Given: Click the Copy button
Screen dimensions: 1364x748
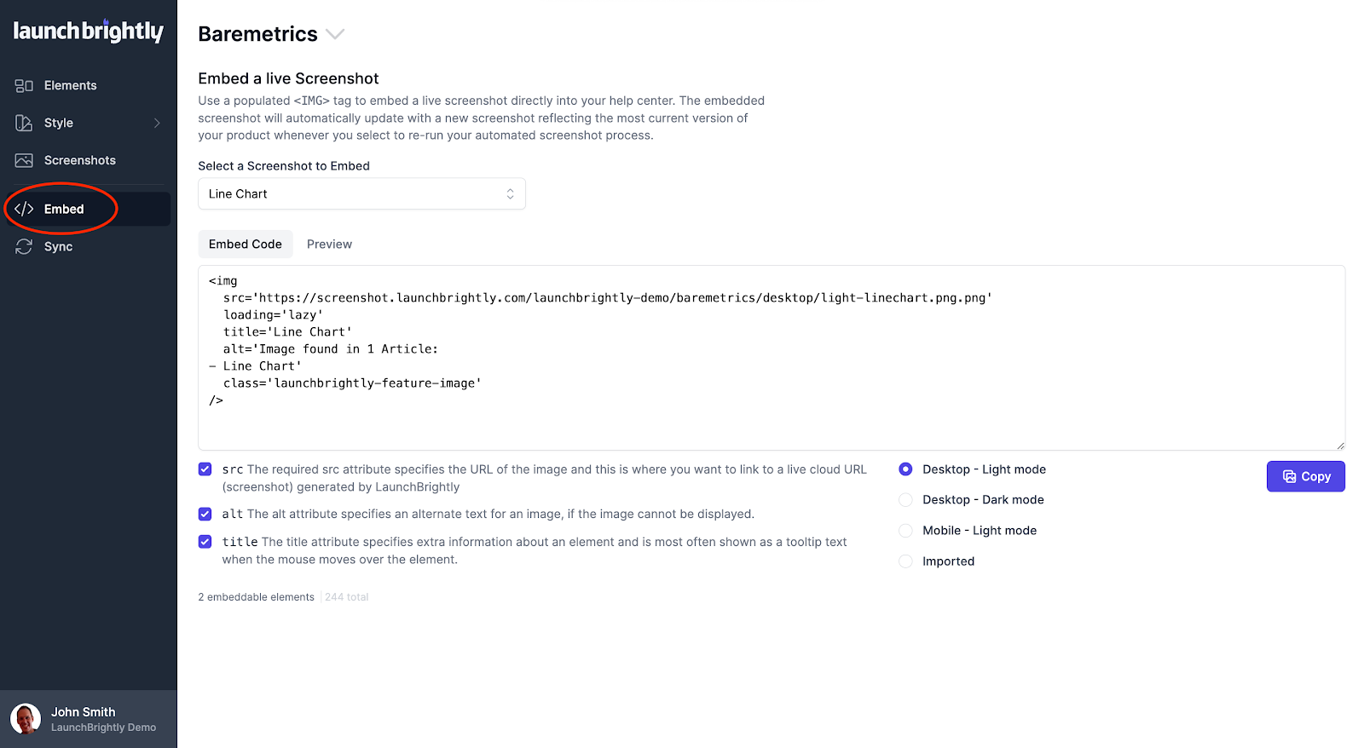Looking at the screenshot, I should (x=1305, y=476).
